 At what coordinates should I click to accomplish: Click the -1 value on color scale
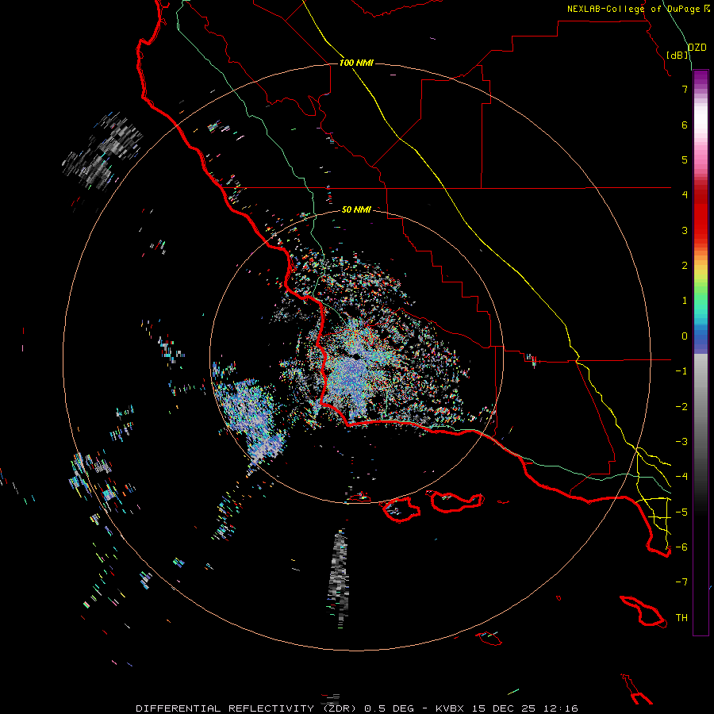pyautogui.click(x=681, y=371)
